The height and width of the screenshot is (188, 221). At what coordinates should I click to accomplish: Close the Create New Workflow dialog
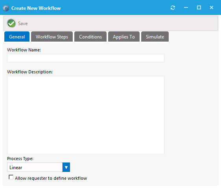coord(212,7)
